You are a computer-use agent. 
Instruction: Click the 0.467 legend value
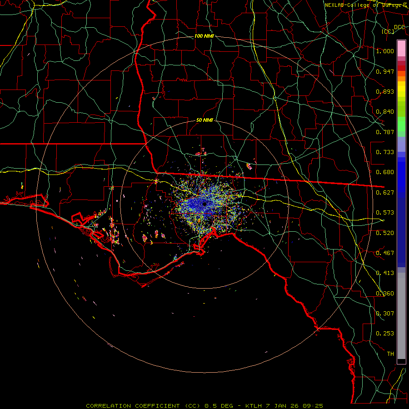click(x=385, y=253)
